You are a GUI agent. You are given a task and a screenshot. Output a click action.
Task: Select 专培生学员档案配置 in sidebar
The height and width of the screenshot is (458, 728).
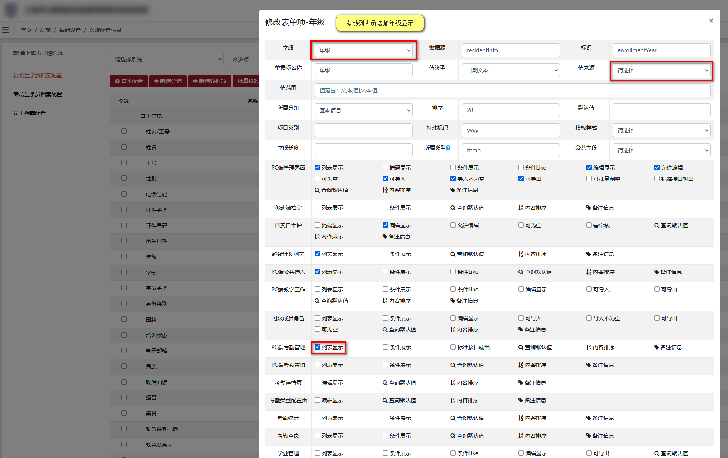pyautogui.click(x=38, y=94)
